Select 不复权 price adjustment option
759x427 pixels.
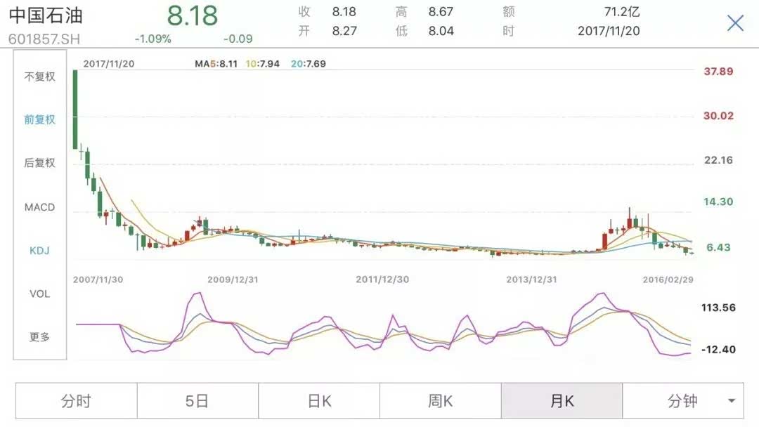pos(39,77)
